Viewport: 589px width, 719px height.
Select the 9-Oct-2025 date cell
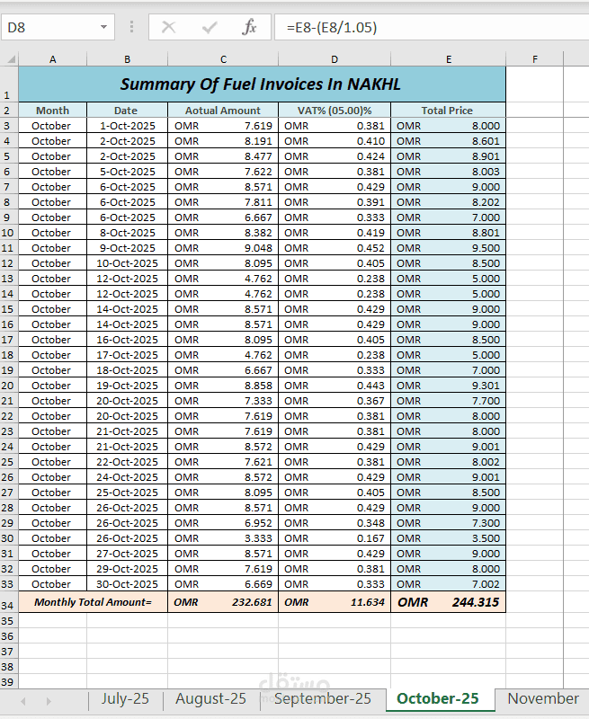coord(127,248)
